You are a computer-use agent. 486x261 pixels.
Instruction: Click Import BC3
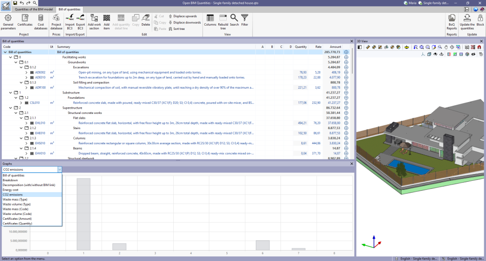[x=70, y=22]
